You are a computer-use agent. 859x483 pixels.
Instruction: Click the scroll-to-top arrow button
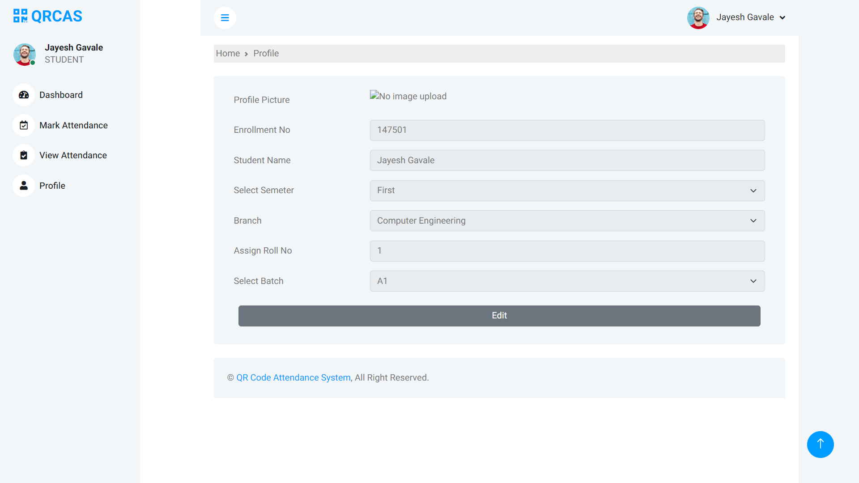point(820,444)
